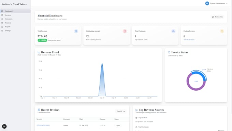Image resolution: width=232 pixels, height=131 pixels.
Task: Click the Reports chart icon in sidebar
Action: coord(2,27)
